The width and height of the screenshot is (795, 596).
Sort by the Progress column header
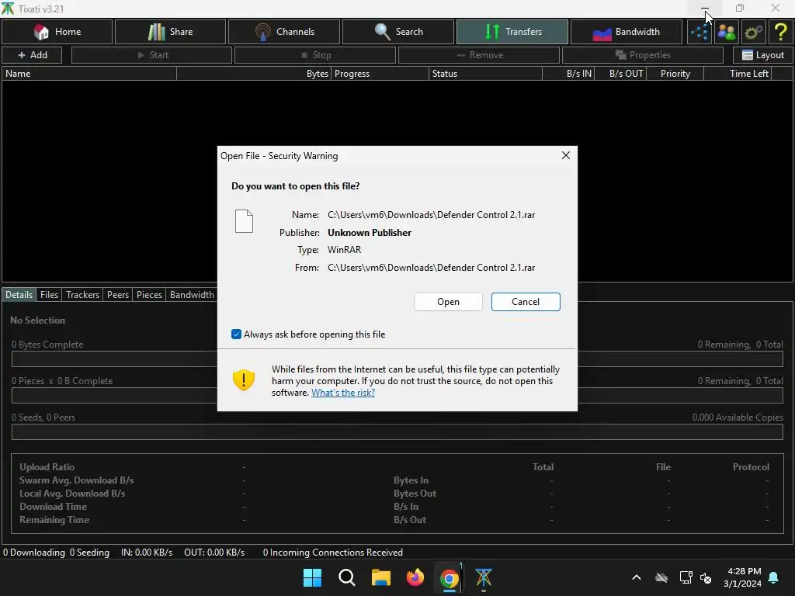(x=380, y=74)
